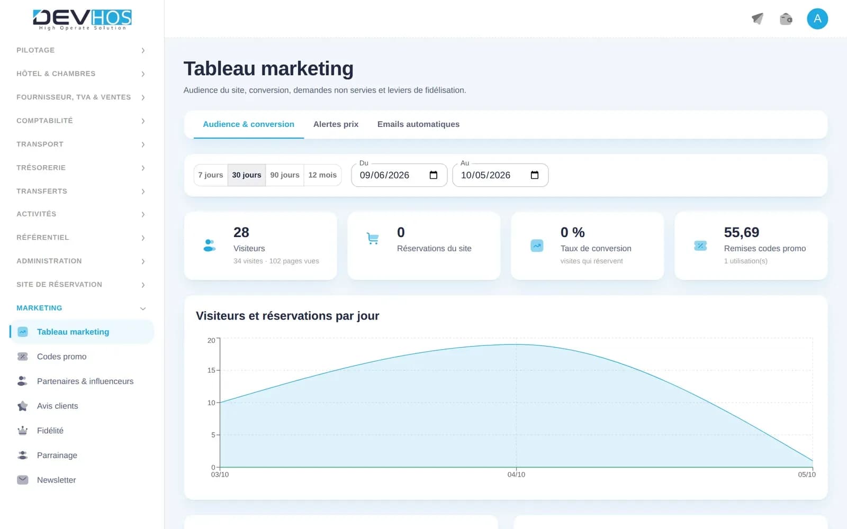This screenshot has width=847, height=529.
Task: Expand SITE DE RÉSERVATION section
Action: (80, 285)
